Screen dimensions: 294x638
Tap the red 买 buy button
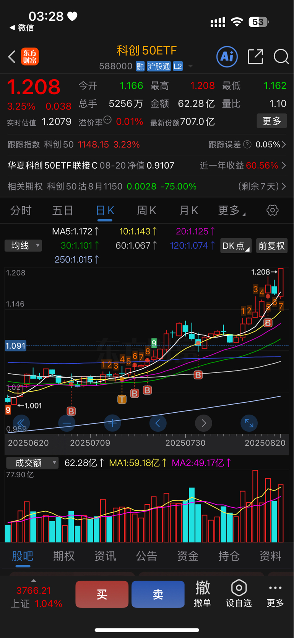(x=102, y=594)
